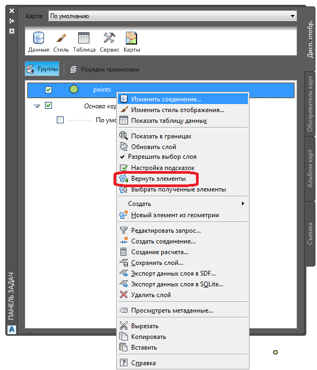Screen dimensions: 317x370
Task: Open the Альбом карт tab
Action: click(310, 169)
